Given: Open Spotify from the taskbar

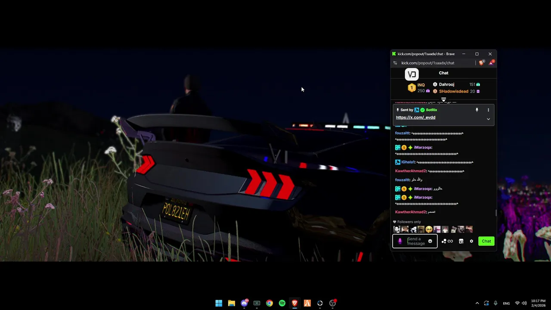Looking at the screenshot, I should coord(282,303).
